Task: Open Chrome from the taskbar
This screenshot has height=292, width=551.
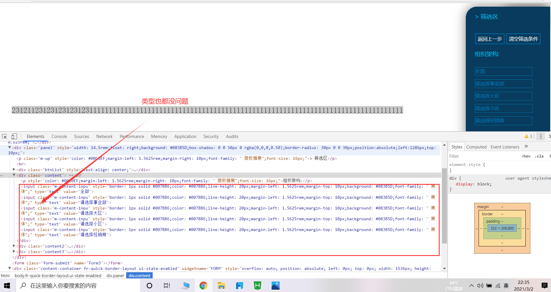Action: [x=203, y=286]
